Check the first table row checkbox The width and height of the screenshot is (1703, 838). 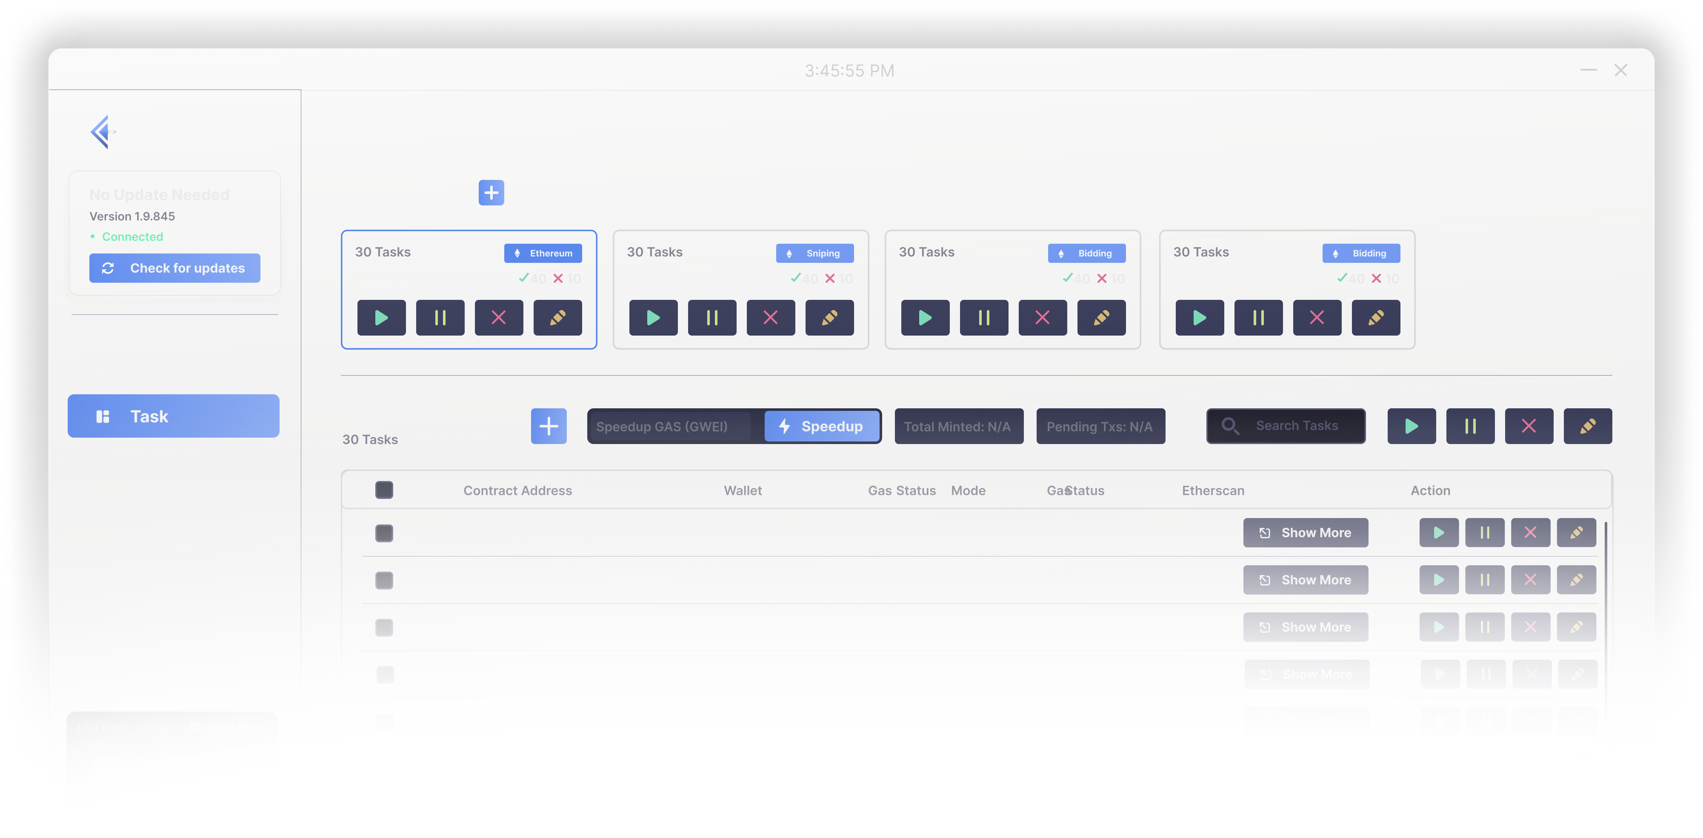384,533
